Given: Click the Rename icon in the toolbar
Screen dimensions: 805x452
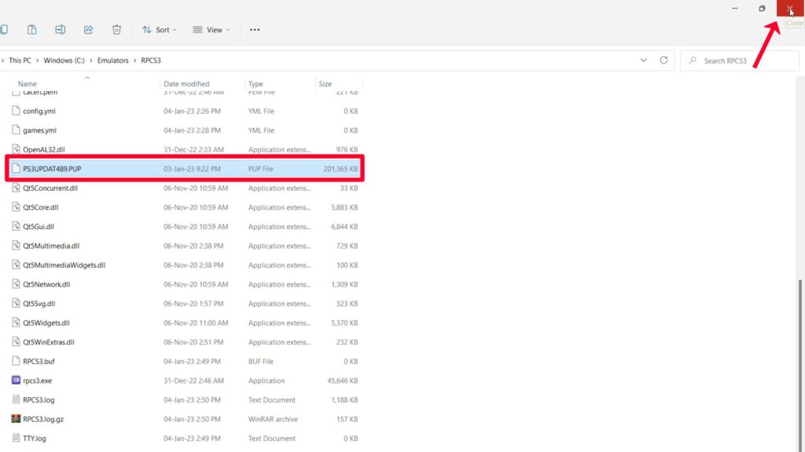Looking at the screenshot, I should coord(60,30).
